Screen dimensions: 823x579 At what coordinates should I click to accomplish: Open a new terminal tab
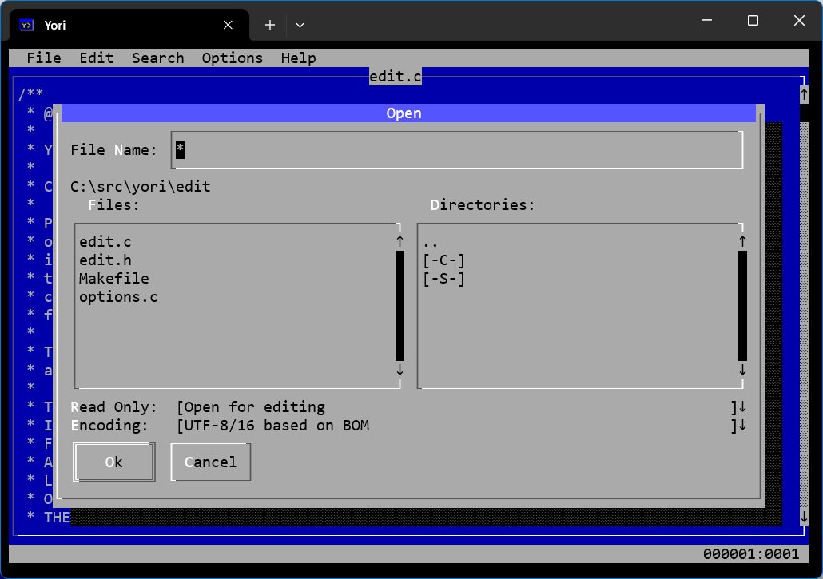270,25
